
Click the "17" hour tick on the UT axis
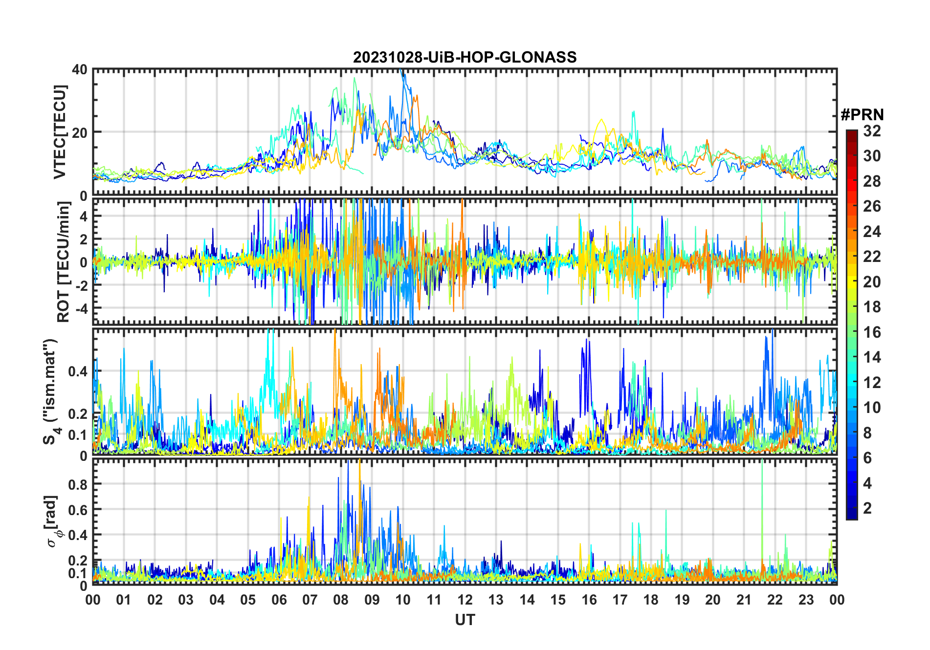click(x=620, y=600)
